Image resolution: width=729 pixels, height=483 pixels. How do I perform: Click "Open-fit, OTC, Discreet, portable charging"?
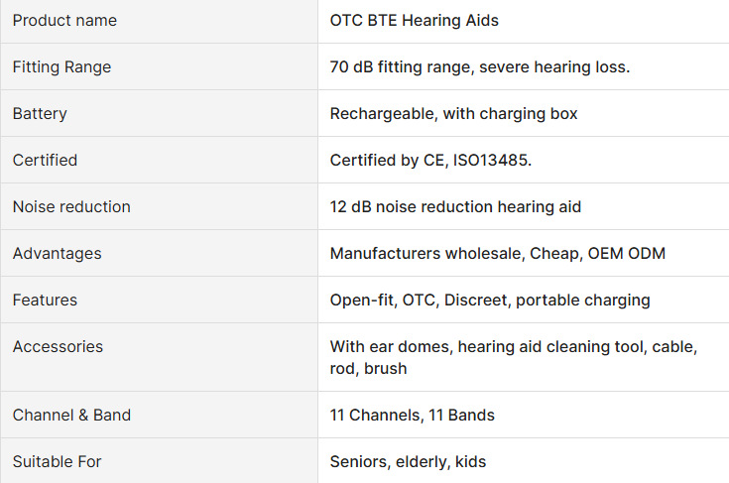[x=490, y=301]
